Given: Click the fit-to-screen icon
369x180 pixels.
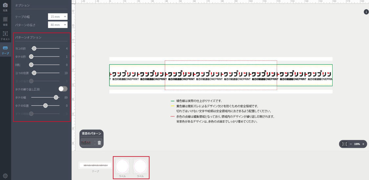Looking at the screenshot, I should point(344,144).
